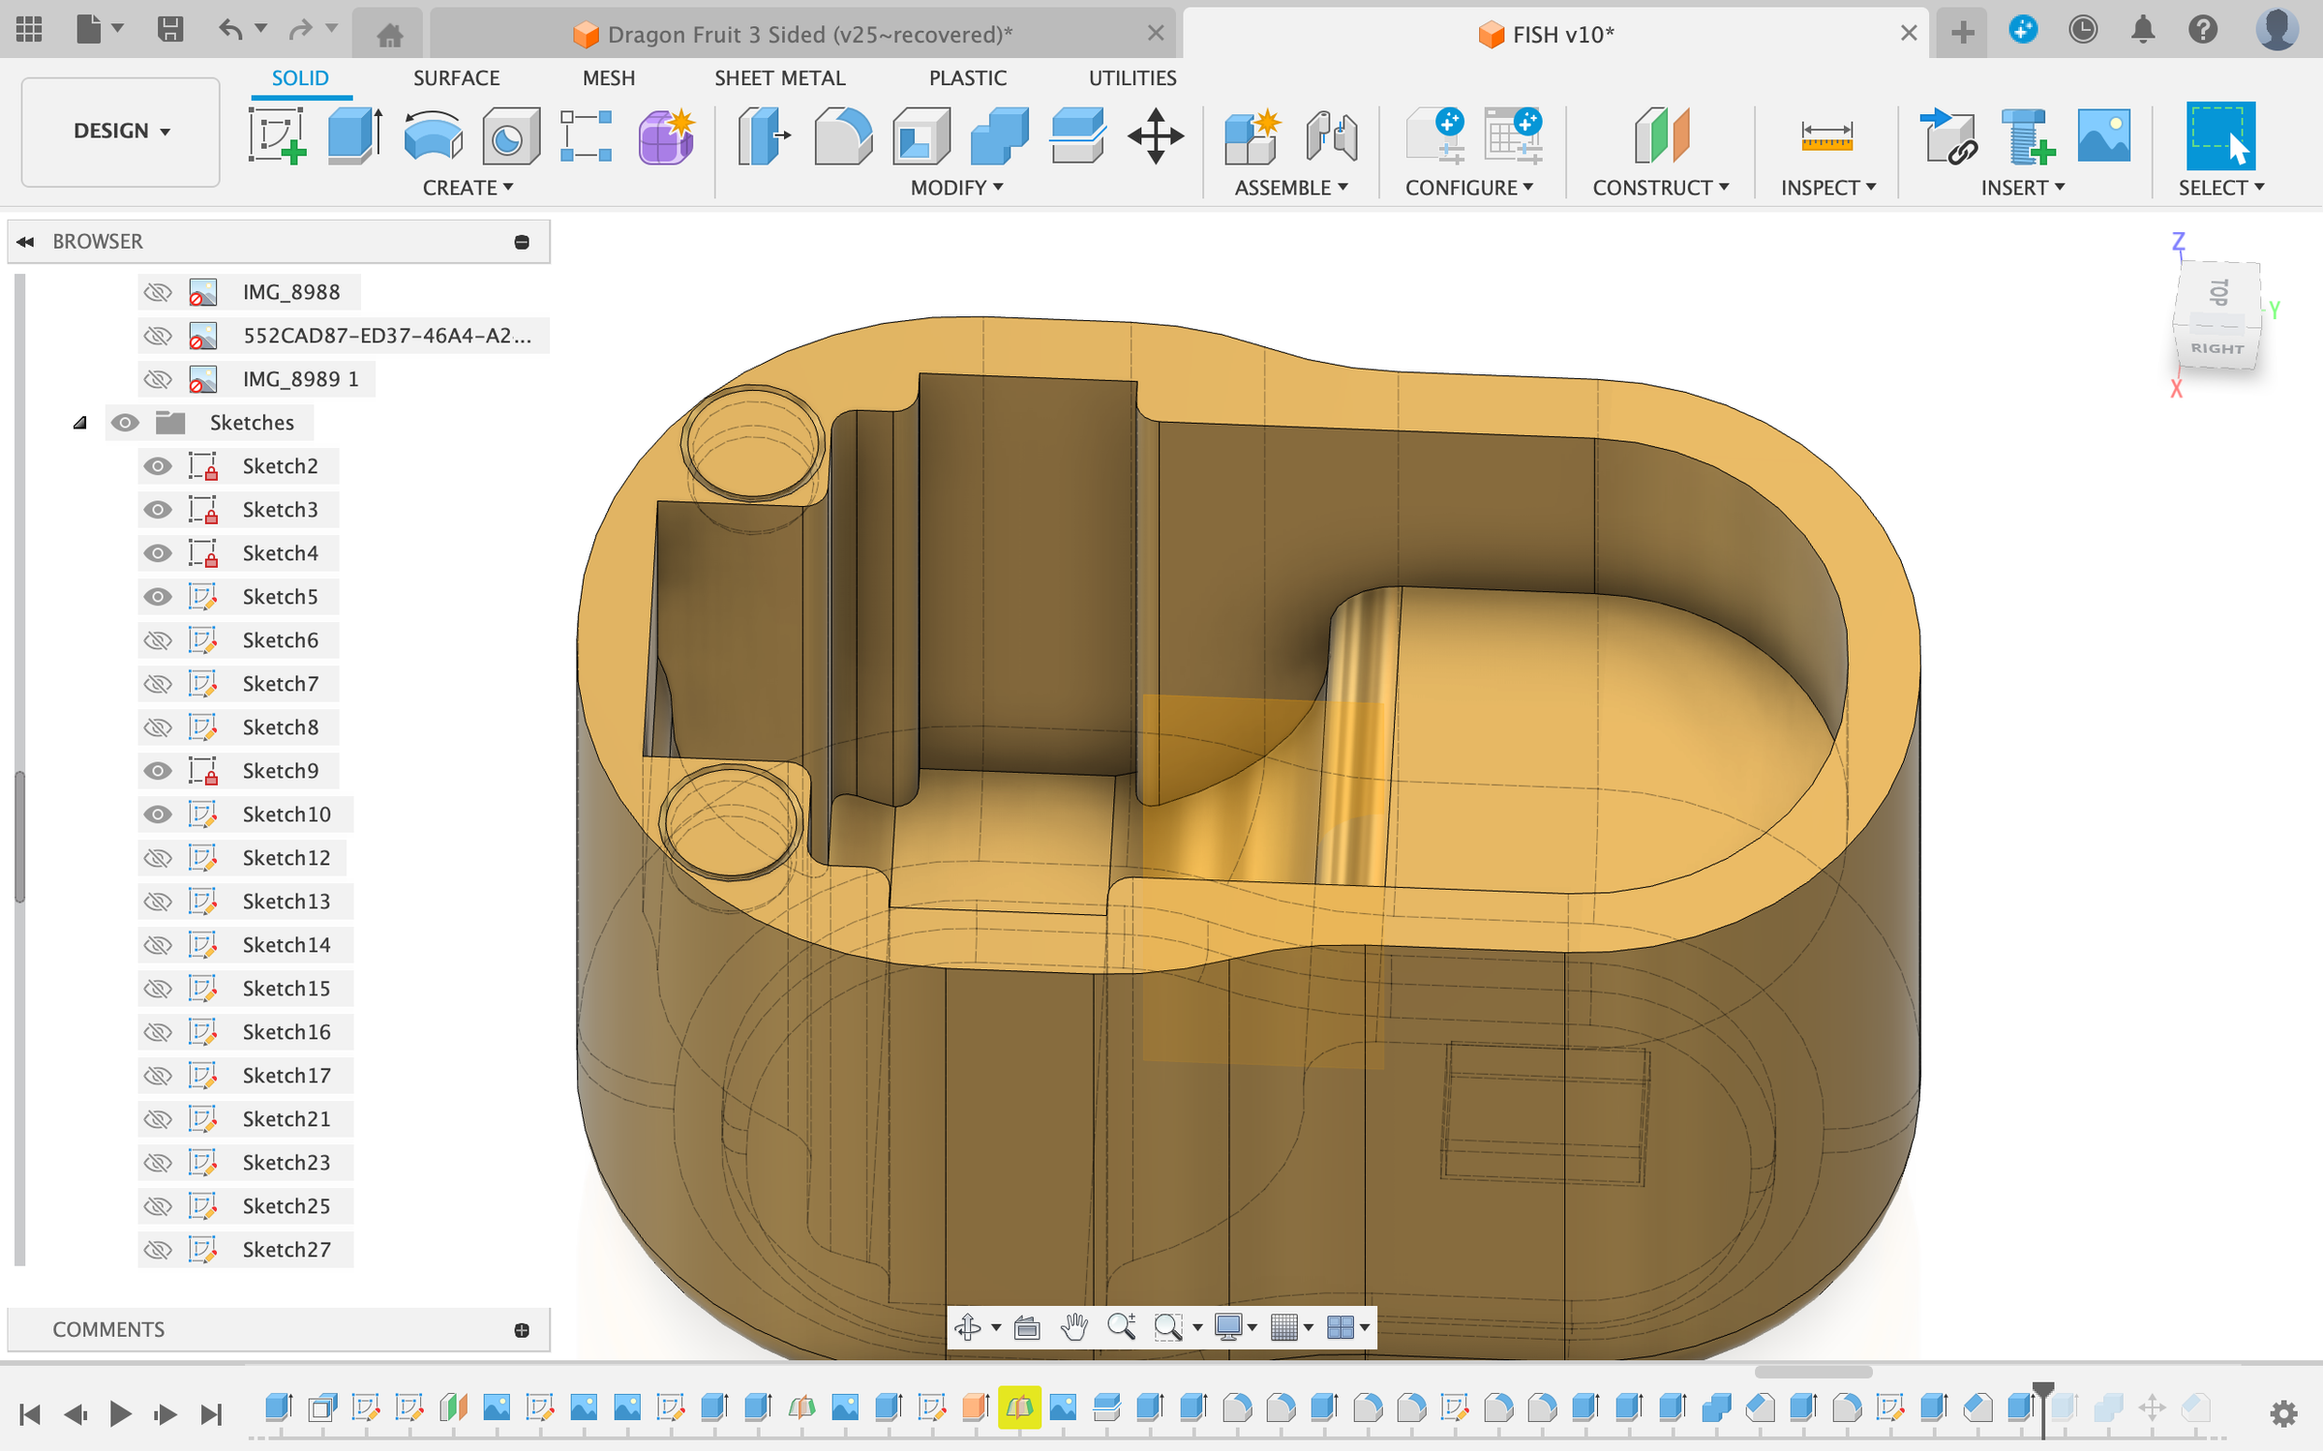Select the Shell tool
Image resolution: width=2323 pixels, height=1451 pixels.
[920, 135]
